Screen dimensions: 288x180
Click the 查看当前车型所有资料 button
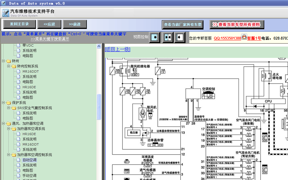pos(236,25)
